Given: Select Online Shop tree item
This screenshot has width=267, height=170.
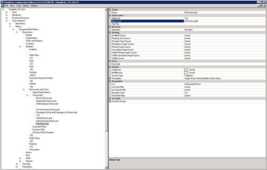Looking at the screenshot, I should point(34,138).
